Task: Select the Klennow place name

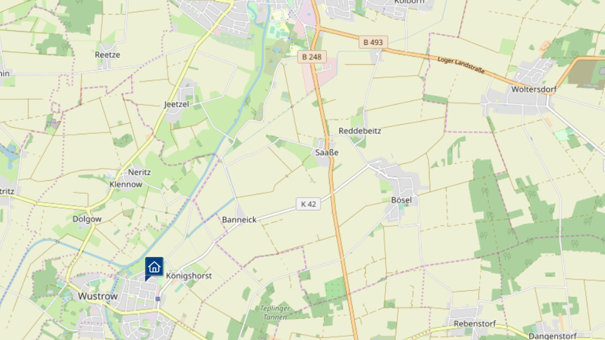Action: click(126, 184)
